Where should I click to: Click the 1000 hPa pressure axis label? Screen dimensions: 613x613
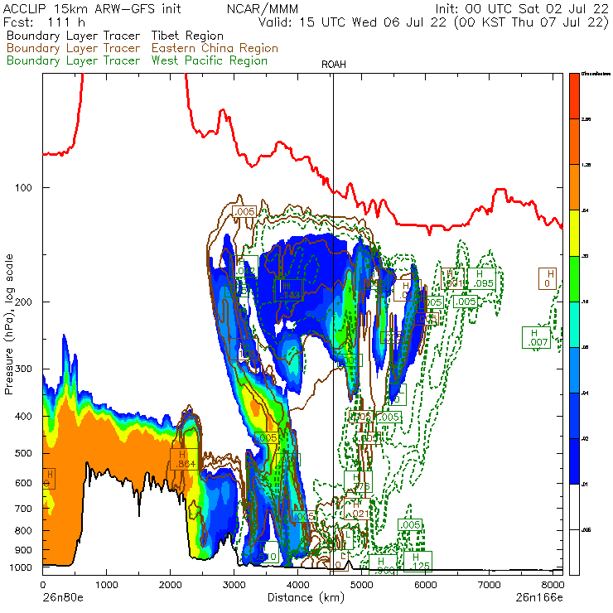pyautogui.click(x=21, y=567)
